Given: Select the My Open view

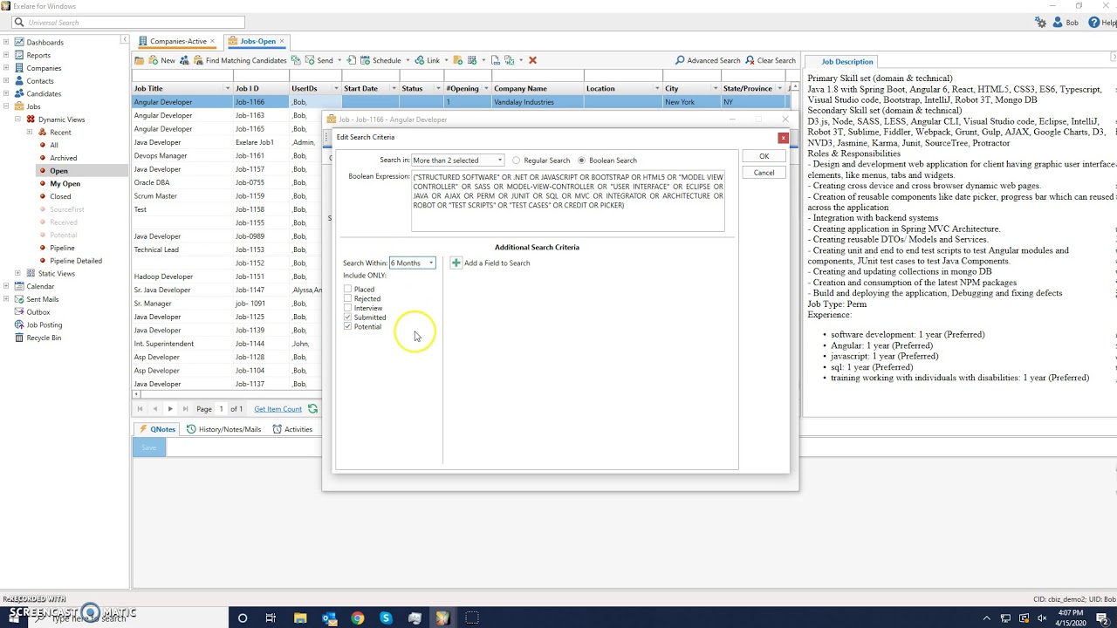Looking at the screenshot, I should [x=65, y=183].
